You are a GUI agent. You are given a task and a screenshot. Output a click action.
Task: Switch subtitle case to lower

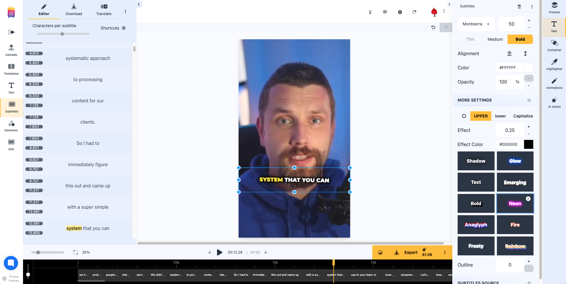click(500, 116)
